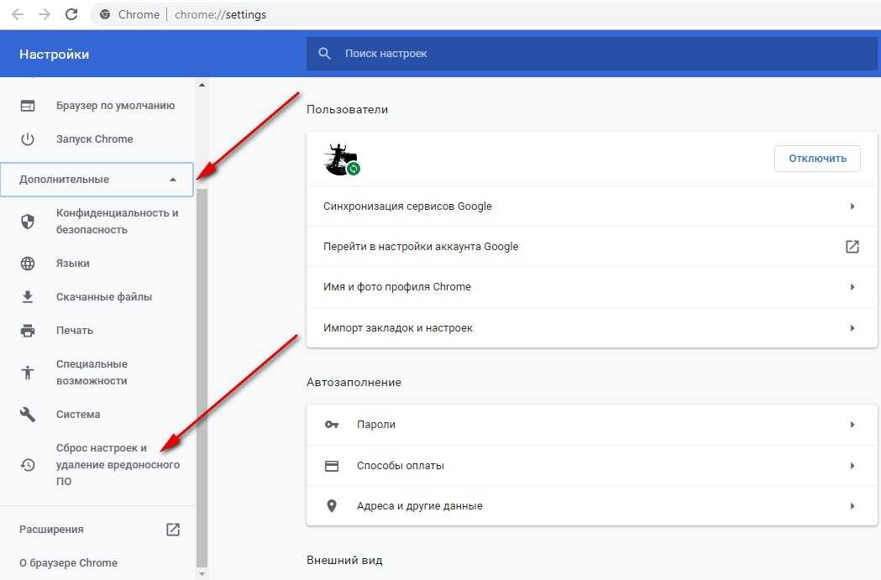The width and height of the screenshot is (881, 580).
Task: Open Способы оплаты row
Action: pyautogui.click(x=591, y=466)
